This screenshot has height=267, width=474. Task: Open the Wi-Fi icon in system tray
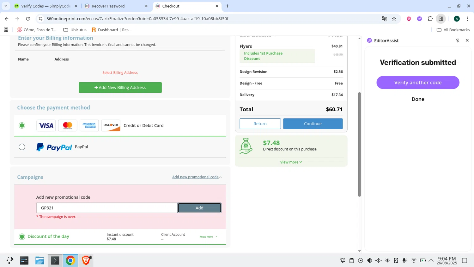pyautogui.click(x=414, y=260)
